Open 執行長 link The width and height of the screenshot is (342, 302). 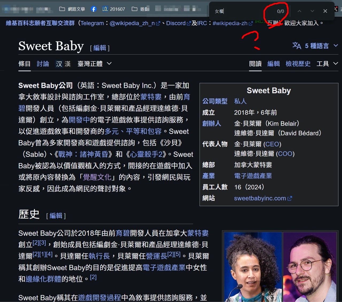tap(99, 256)
